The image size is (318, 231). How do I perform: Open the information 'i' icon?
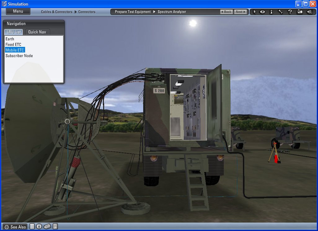coord(272,12)
